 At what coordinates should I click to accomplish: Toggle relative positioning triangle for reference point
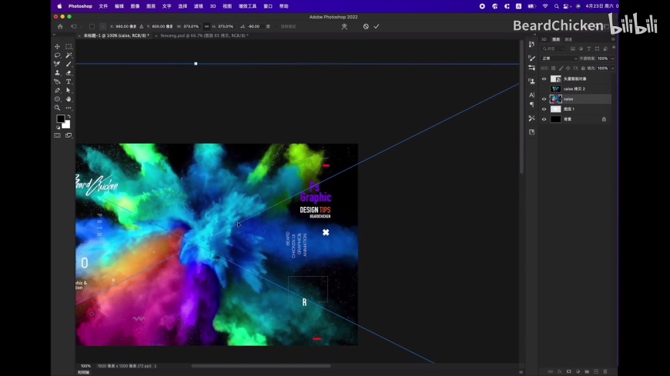pyautogui.click(x=142, y=26)
